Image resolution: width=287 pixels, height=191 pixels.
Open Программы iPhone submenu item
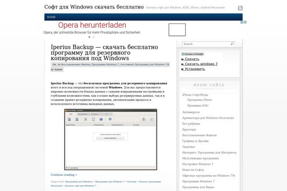point(199,100)
